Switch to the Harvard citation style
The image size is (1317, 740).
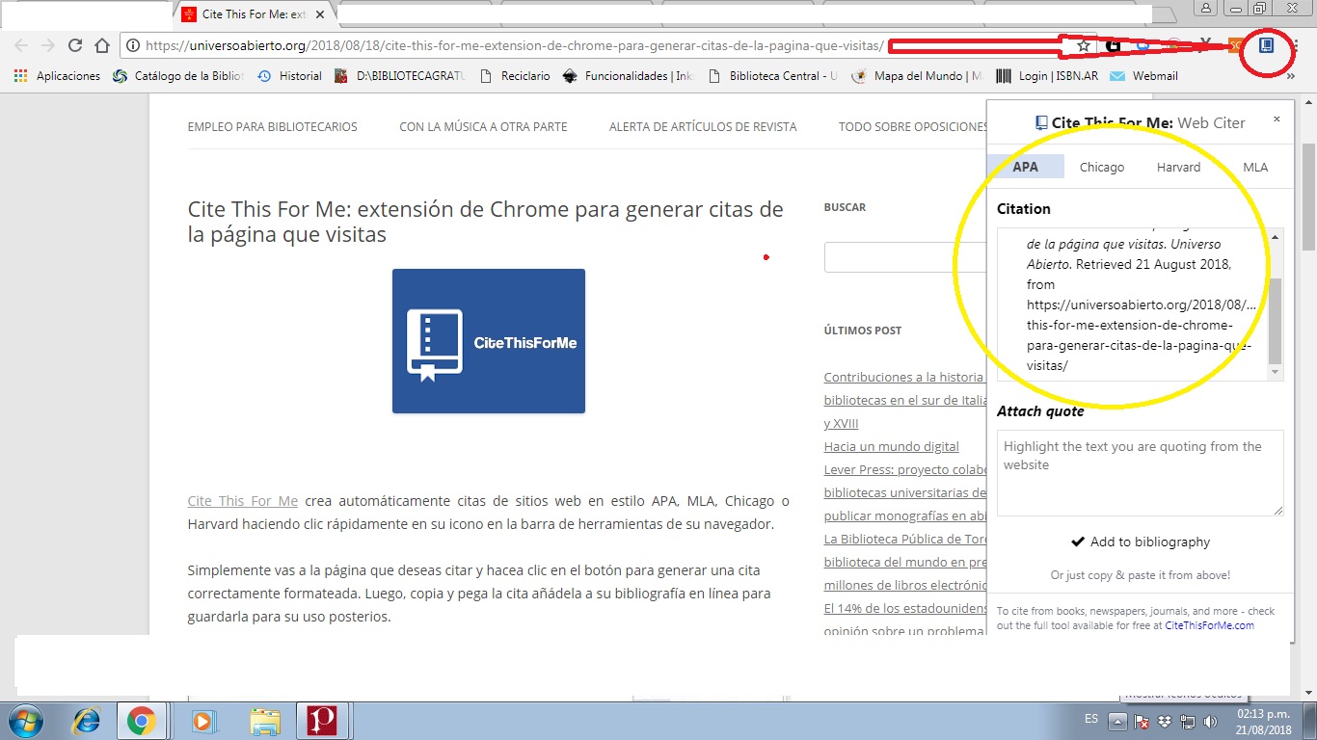(x=1179, y=167)
